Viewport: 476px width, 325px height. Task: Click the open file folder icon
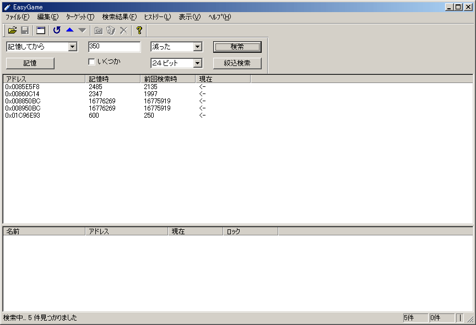12,30
